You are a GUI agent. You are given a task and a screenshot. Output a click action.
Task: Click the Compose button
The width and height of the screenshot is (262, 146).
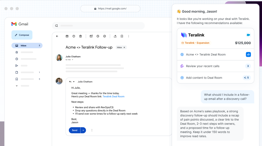click(x=22, y=35)
